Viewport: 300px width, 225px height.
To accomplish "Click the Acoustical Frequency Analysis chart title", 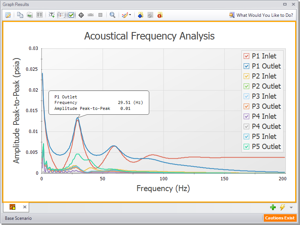I will 149,36.
